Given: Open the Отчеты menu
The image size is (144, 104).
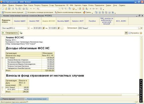Looking at the screenshot, I should (91, 5).
